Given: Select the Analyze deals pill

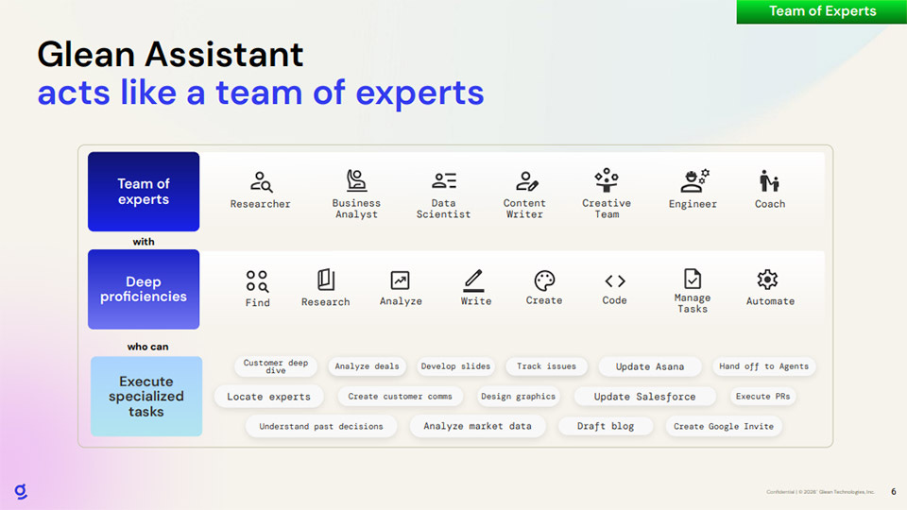Looking at the screenshot, I should (x=367, y=366).
